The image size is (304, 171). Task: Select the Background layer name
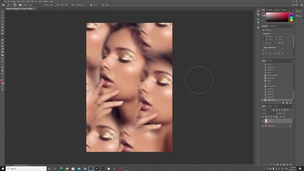pyautogui.click(x=272, y=126)
